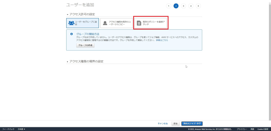Open フィードバック in the footer

[x=8, y=129]
